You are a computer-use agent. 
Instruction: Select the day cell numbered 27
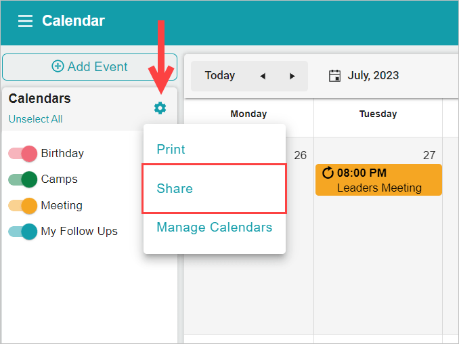point(378,236)
